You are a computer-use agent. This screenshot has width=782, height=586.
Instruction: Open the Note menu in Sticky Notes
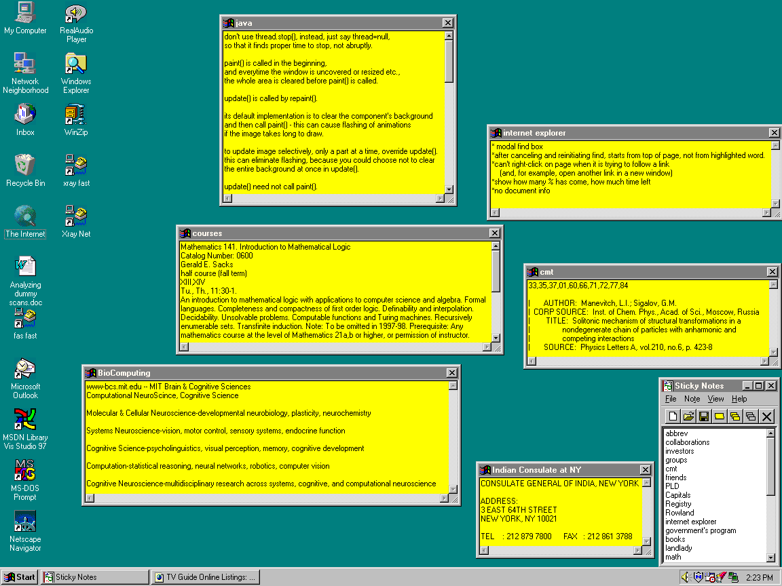pos(692,399)
